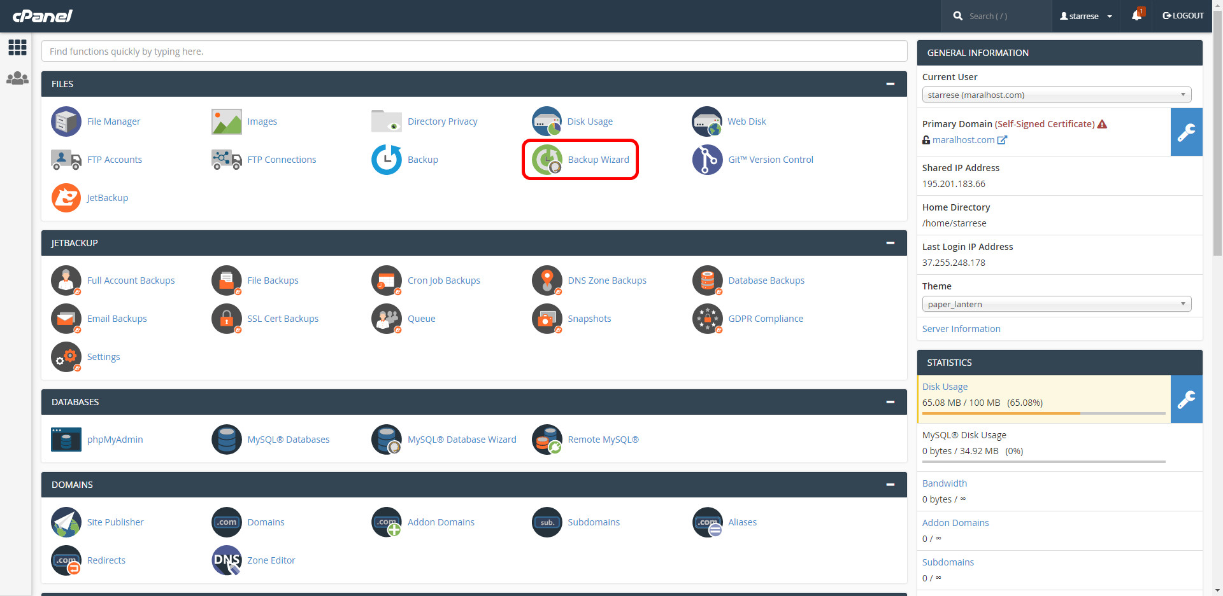Open the MySQL Databases icon
The image size is (1223, 596).
pyautogui.click(x=227, y=440)
